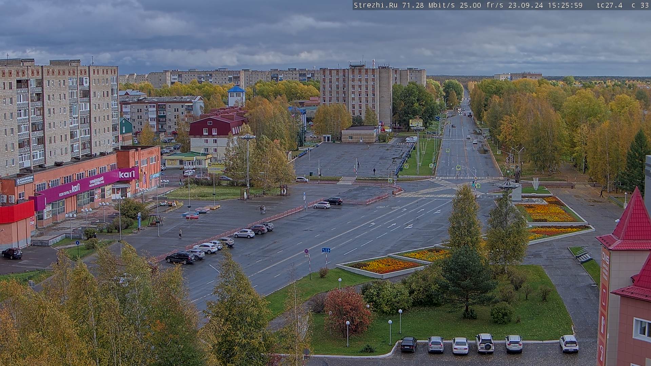
Task: Click the "25.00 fr/s" frame rate readout
Action: coord(481,5)
